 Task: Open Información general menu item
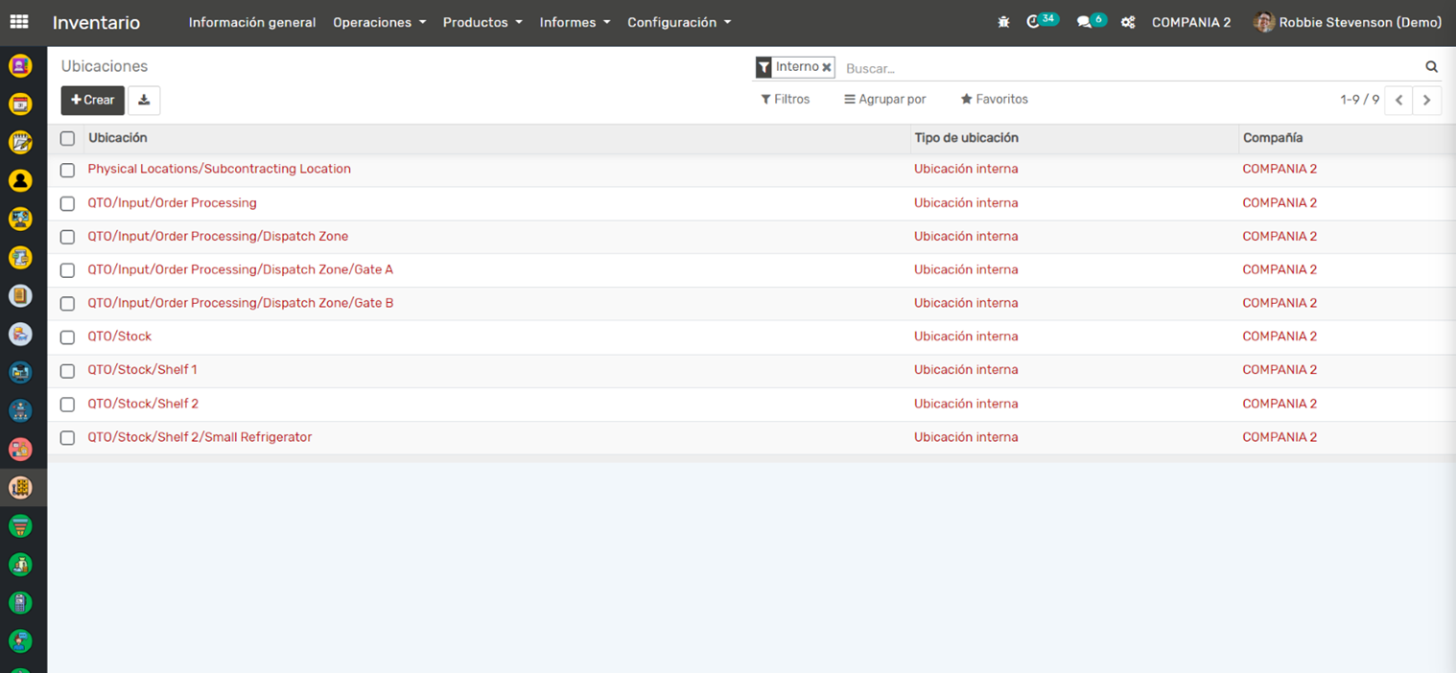click(251, 22)
